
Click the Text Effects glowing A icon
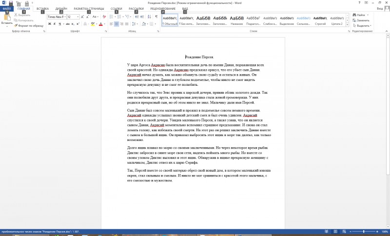(85, 24)
